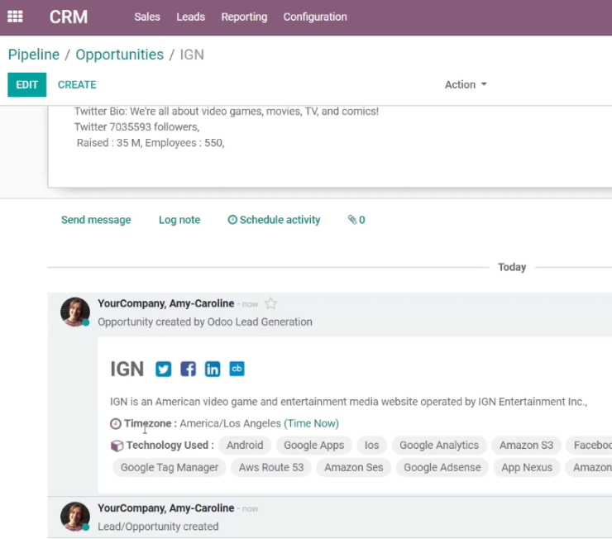The width and height of the screenshot is (612, 539).
Task: Open IGN's Crunchbase profile icon
Action: (x=237, y=369)
